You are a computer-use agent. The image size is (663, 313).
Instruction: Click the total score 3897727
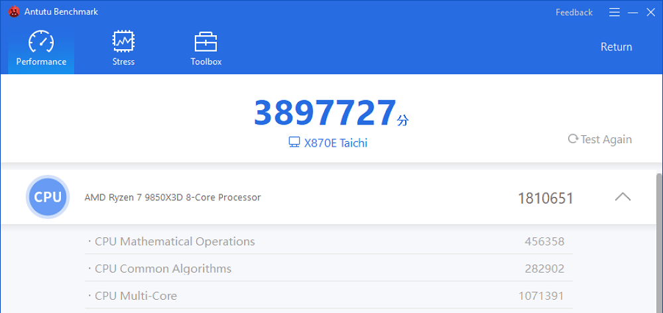point(325,113)
